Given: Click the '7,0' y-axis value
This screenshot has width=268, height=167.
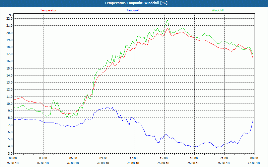Looking at the screenshot, I should coord(10,125).
